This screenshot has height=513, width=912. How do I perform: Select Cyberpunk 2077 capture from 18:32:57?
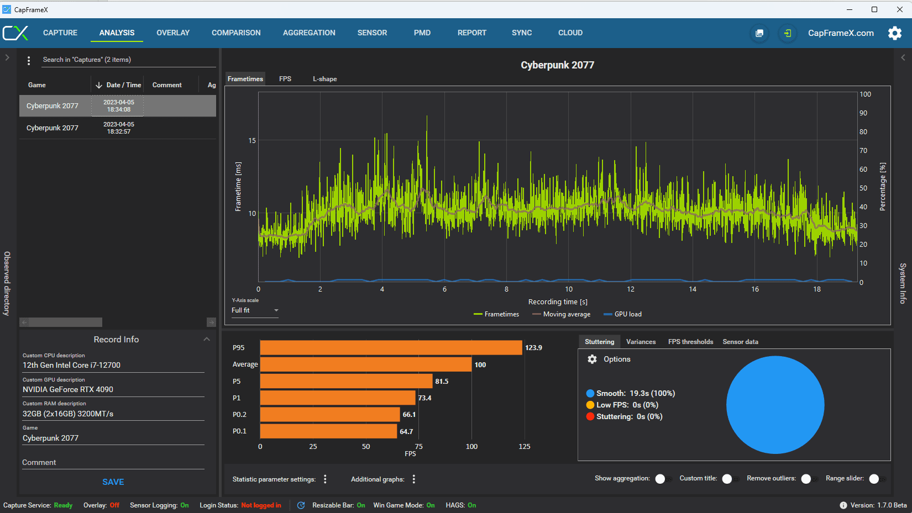(x=118, y=128)
